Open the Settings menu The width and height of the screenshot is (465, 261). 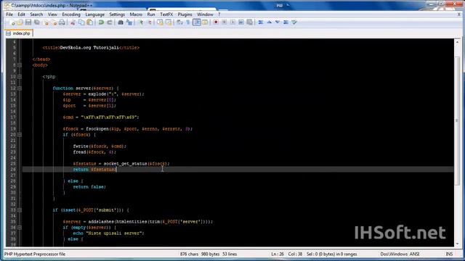(x=117, y=14)
